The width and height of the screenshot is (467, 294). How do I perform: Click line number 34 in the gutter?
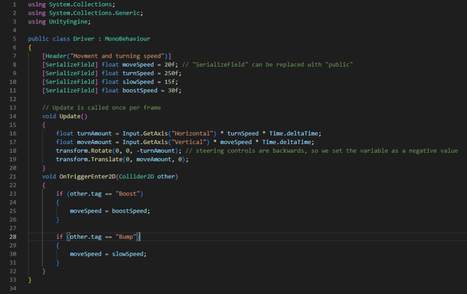tap(13, 289)
